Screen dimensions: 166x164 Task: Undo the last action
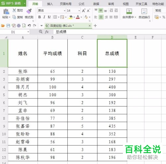tap(29, 26)
